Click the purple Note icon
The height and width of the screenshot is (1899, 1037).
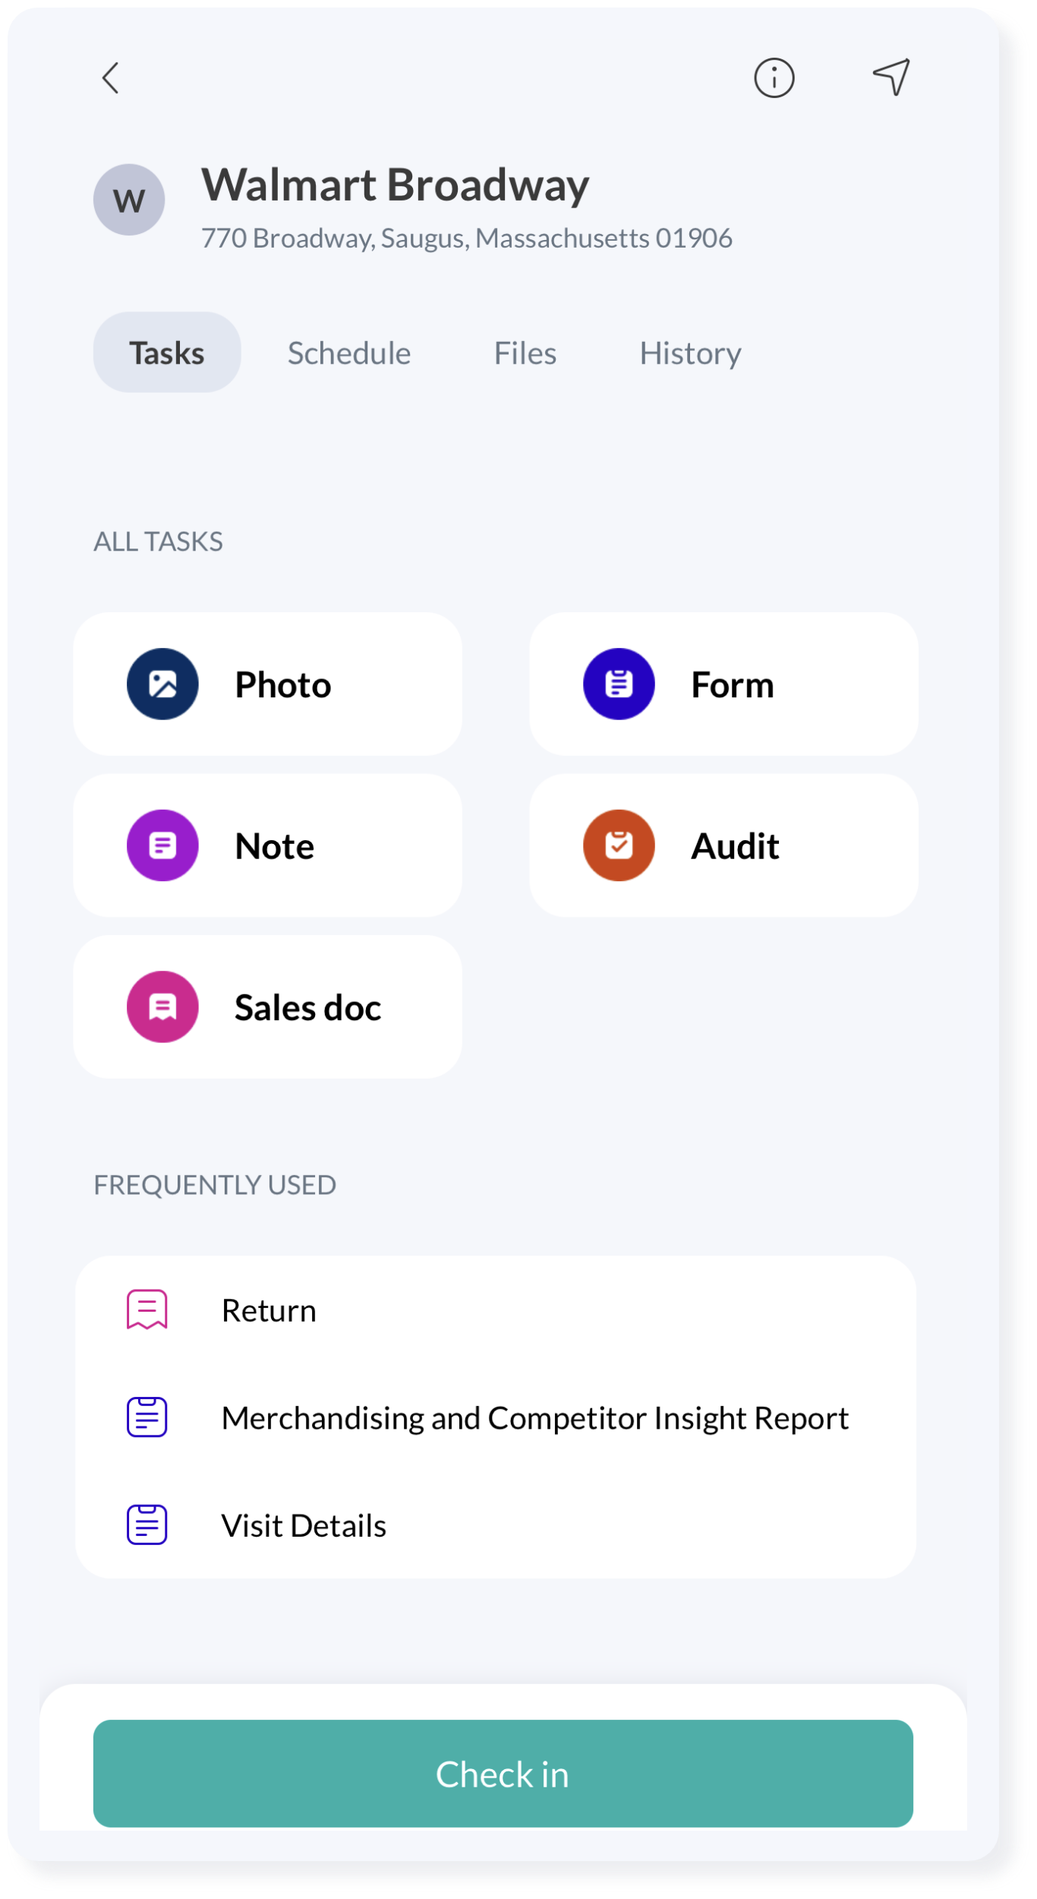(162, 845)
